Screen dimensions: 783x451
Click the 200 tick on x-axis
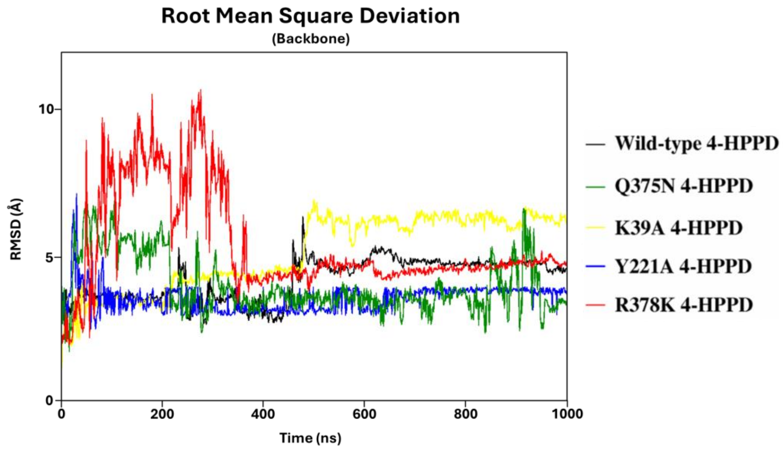[x=162, y=414]
